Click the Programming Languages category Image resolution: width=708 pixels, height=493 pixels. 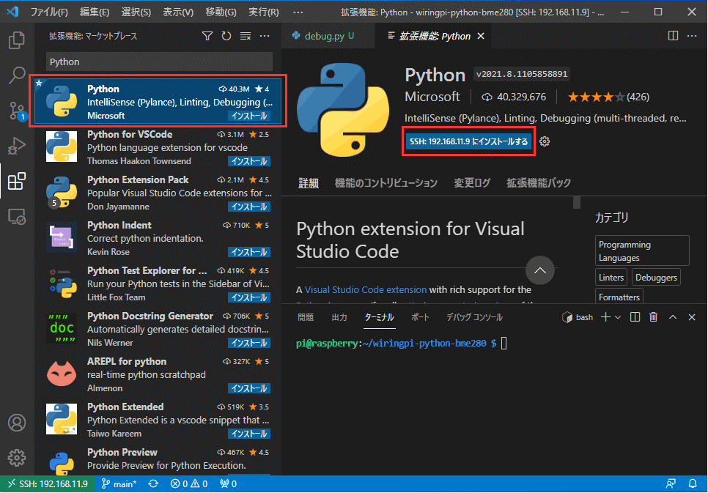click(642, 251)
